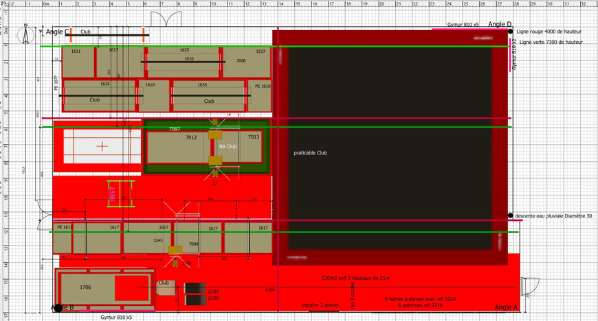Viewport: 598px width, 321px height.
Task: Select the 'PE 1610' mat label
Action: pyautogui.click(x=263, y=86)
